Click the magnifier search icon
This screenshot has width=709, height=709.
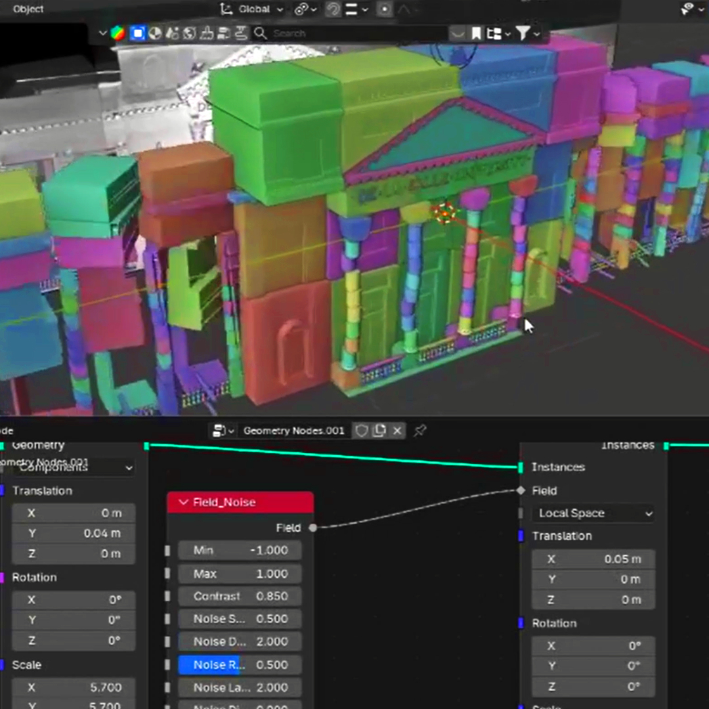pos(260,33)
